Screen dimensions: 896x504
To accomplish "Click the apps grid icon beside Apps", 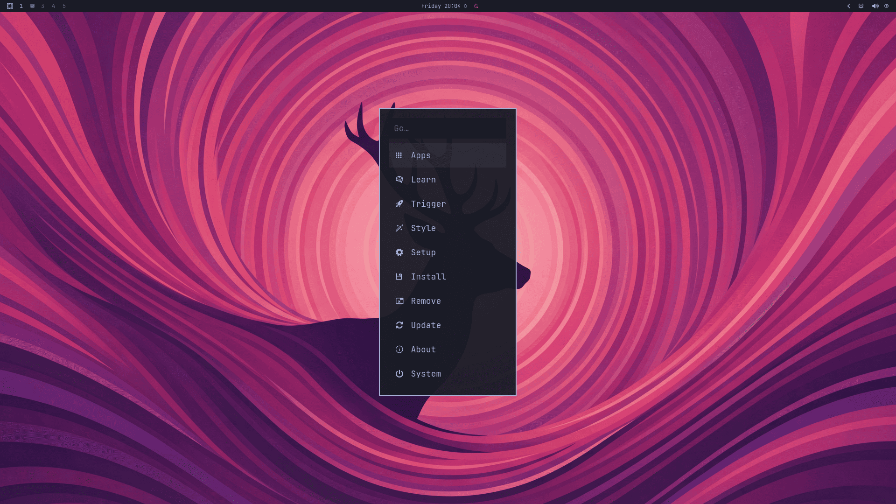I will coord(399,155).
